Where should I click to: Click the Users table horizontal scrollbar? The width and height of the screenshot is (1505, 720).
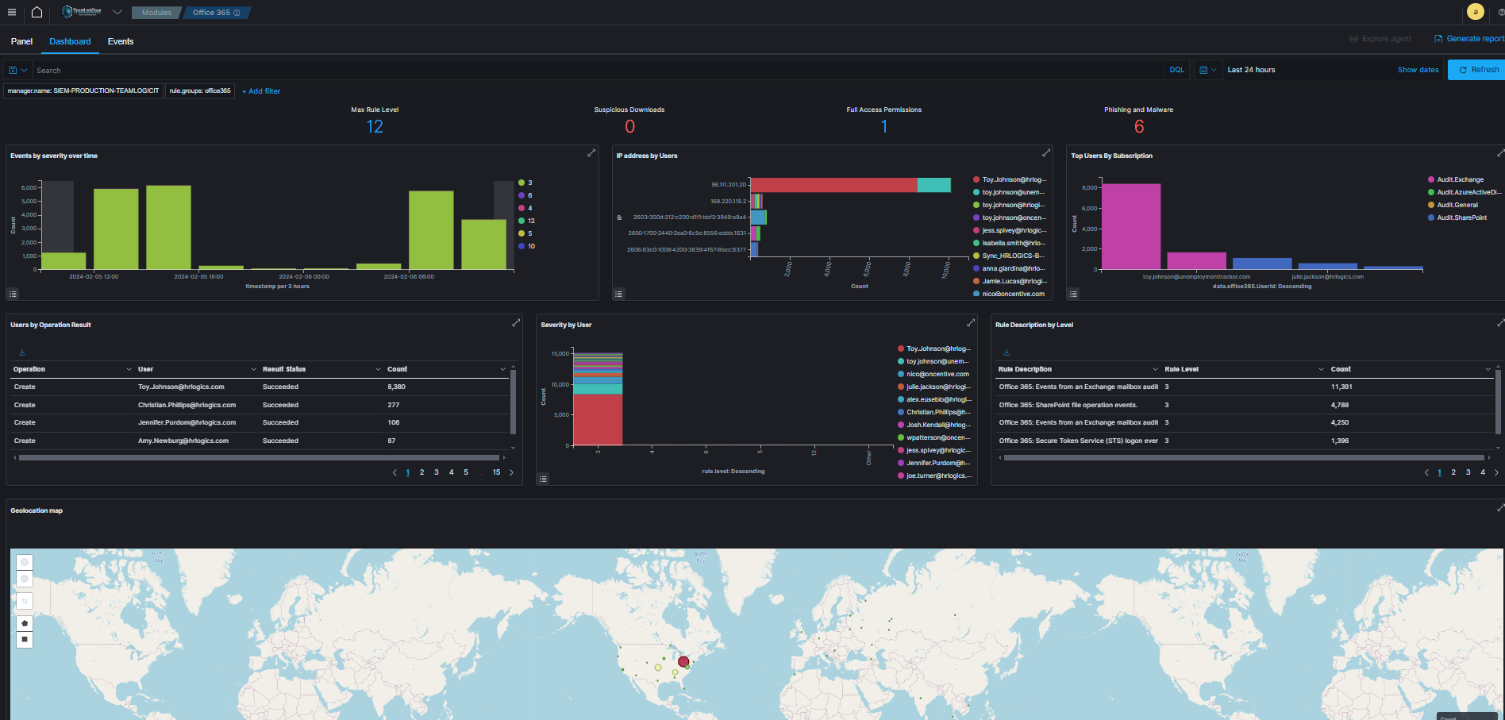point(260,458)
